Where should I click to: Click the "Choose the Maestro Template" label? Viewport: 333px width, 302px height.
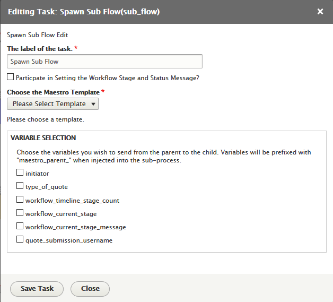click(53, 92)
